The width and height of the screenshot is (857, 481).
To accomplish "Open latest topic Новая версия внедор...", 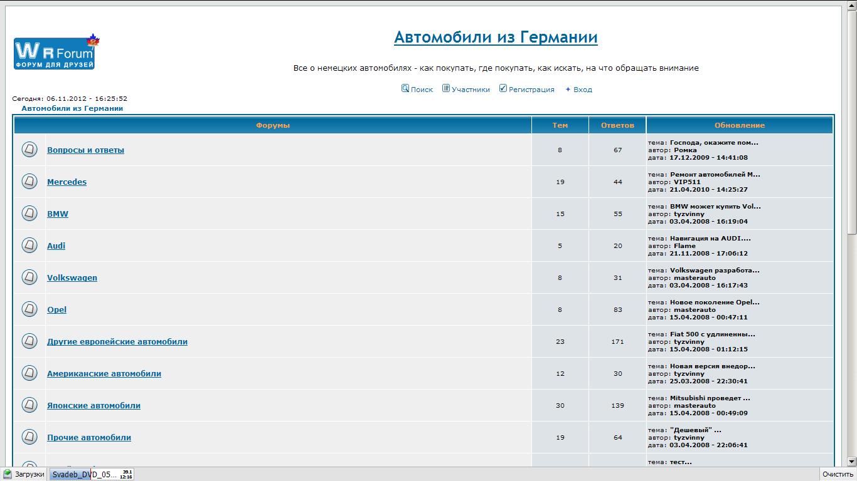I will 713,366.
